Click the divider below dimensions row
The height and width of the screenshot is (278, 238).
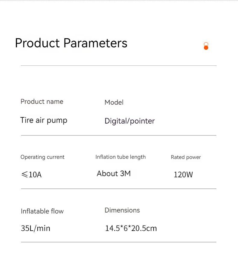[119, 242]
